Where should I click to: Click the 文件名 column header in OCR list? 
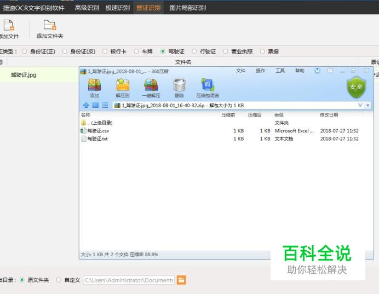click(x=183, y=62)
